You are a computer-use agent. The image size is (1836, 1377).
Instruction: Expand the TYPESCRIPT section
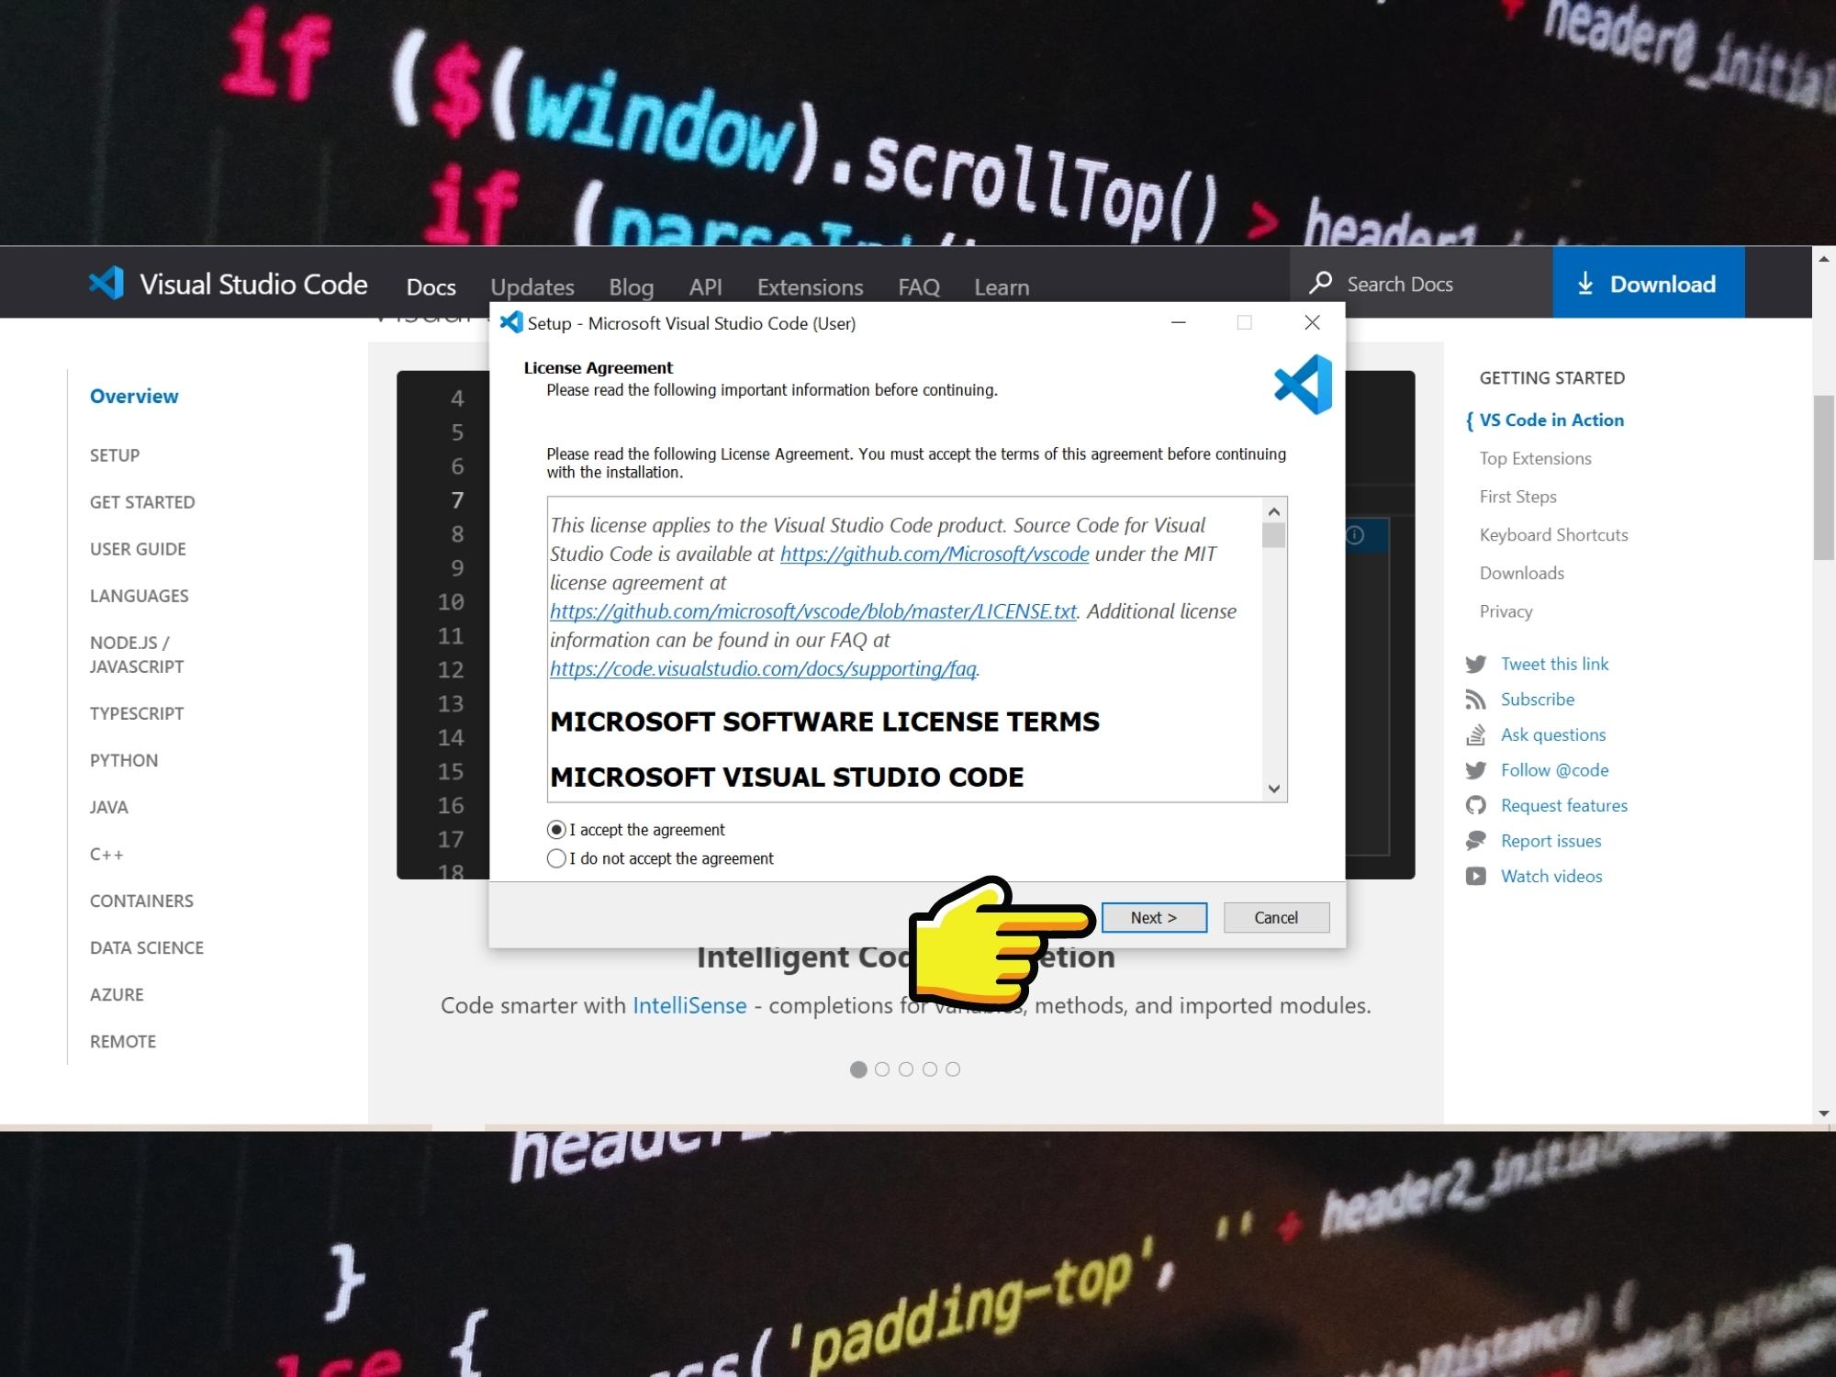coord(137,713)
